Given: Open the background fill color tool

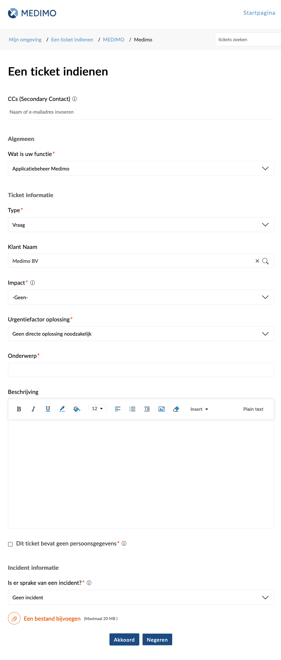Looking at the screenshot, I should click(x=77, y=409).
